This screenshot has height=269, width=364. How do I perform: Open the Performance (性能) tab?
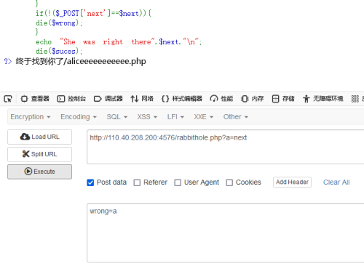click(x=221, y=99)
